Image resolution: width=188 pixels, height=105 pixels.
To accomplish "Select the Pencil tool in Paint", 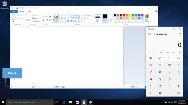I will 44,17.
